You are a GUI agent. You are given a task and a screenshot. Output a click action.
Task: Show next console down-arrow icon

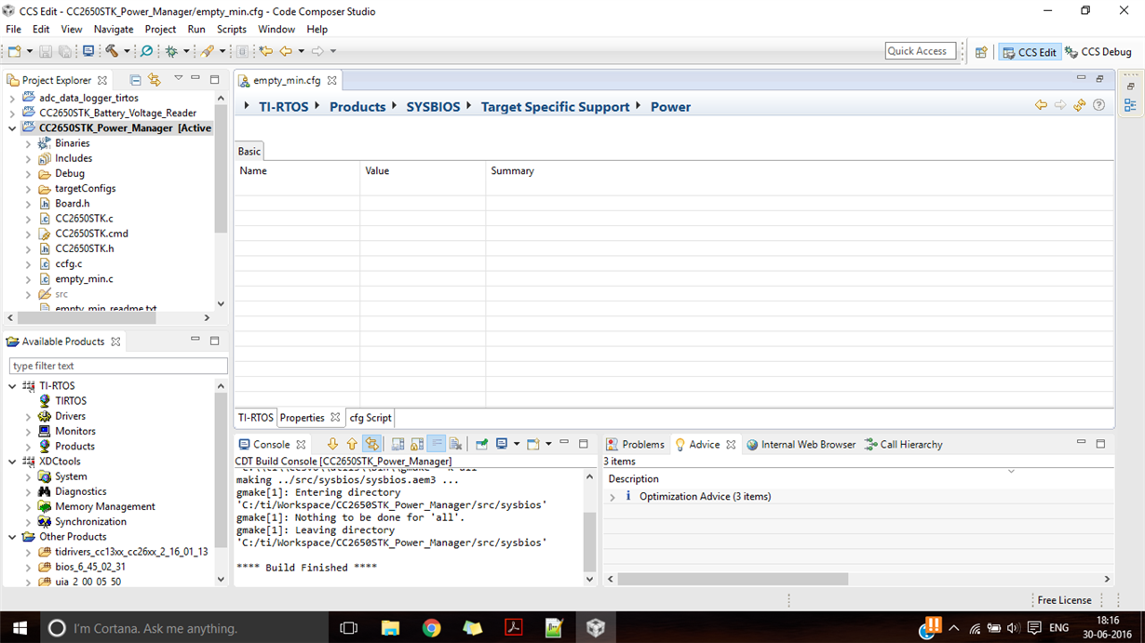[332, 445]
